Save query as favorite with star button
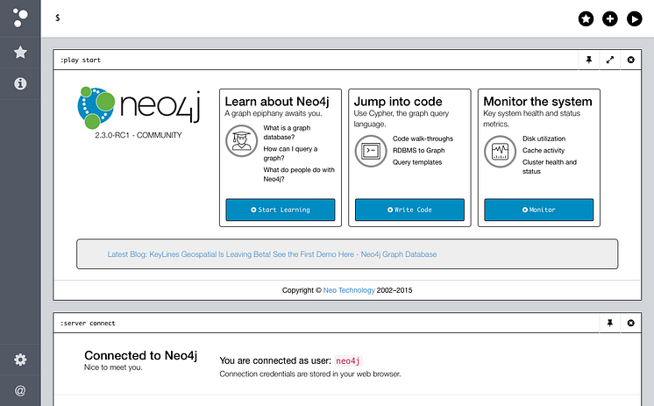 coord(586,18)
